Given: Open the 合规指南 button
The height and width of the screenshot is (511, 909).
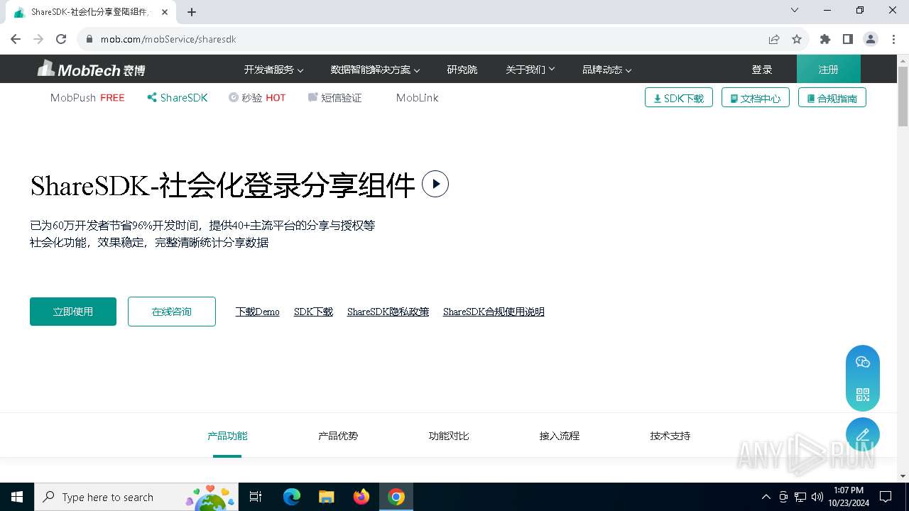Looking at the screenshot, I should point(832,98).
